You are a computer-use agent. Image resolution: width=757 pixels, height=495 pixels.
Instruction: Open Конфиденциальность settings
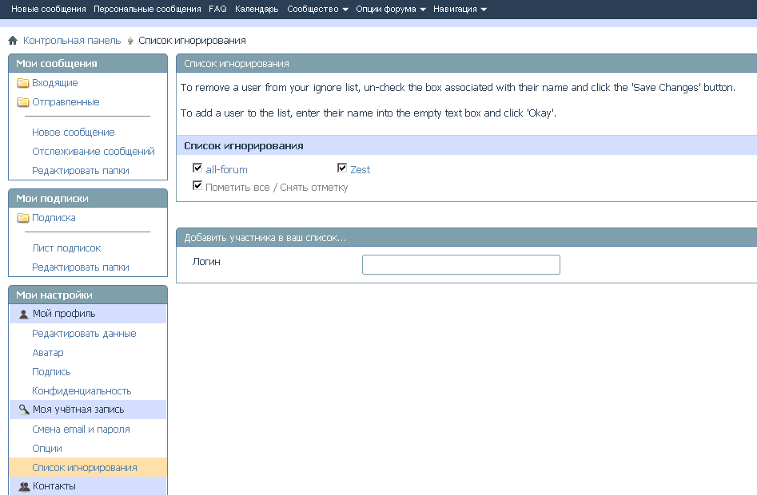pos(82,391)
